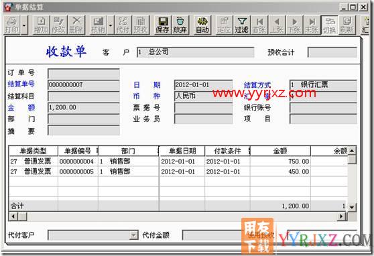Screen dimensions: 374x256
Task: Click the 打印 (Print) toolbar icon
Action: (12, 25)
